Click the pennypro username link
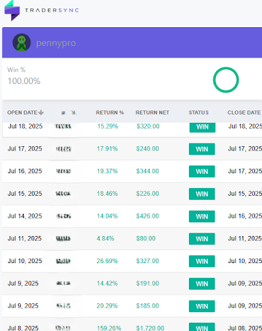The width and height of the screenshot is (262, 331). click(56, 43)
